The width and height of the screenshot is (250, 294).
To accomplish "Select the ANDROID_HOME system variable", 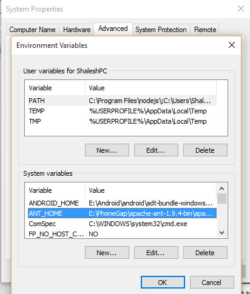I will 122,203.
